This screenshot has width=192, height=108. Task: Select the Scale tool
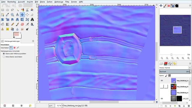pos(7,19)
